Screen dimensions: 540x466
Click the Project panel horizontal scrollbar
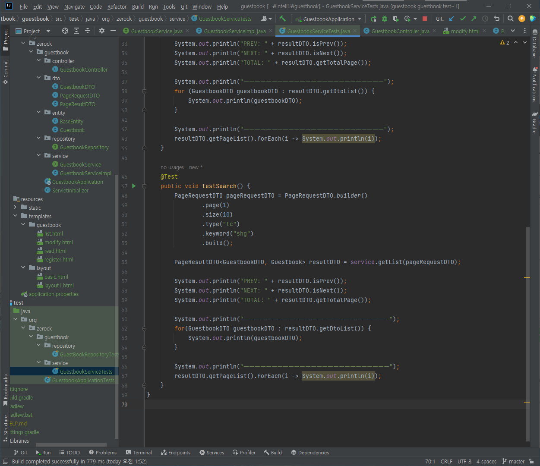coord(71,445)
